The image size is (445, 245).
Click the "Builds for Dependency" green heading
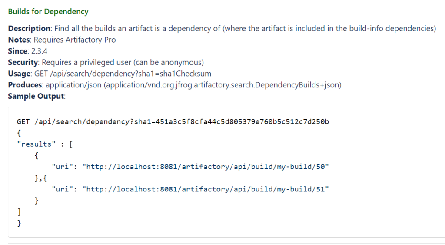48,12
